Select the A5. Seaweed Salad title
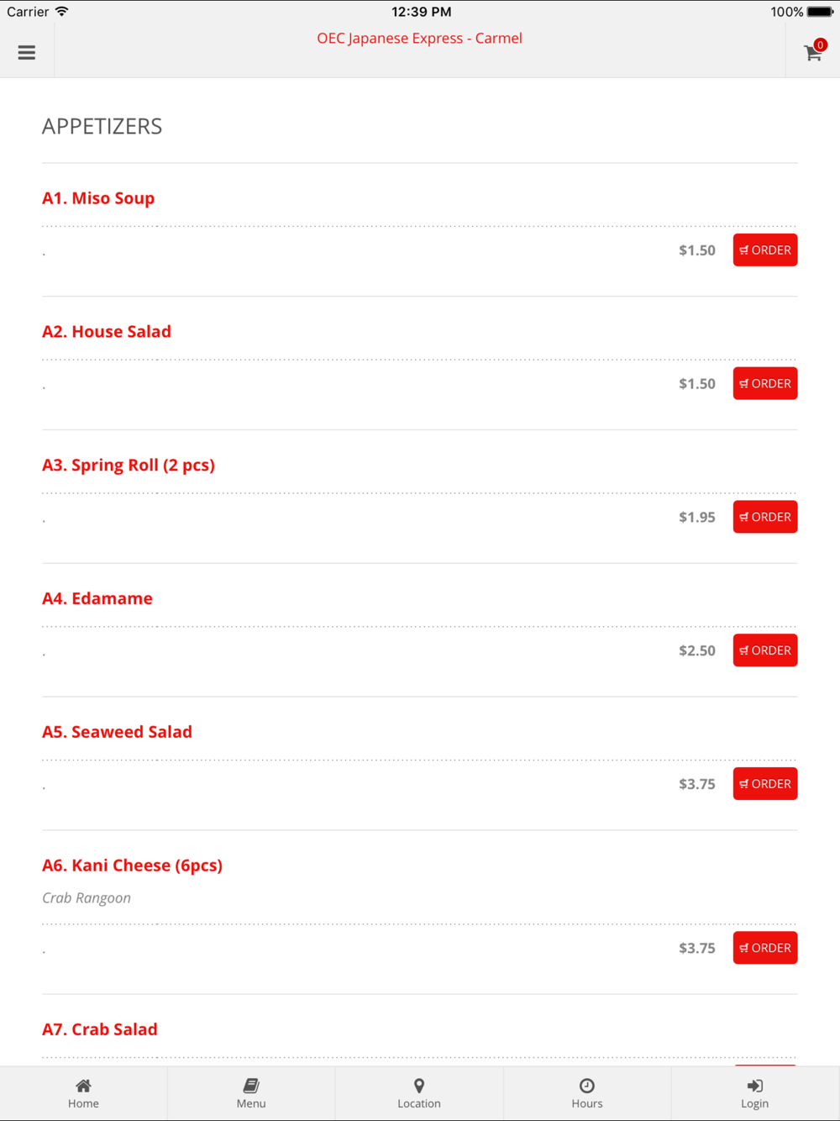Image resolution: width=840 pixels, height=1121 pixels. pos(117,732)
